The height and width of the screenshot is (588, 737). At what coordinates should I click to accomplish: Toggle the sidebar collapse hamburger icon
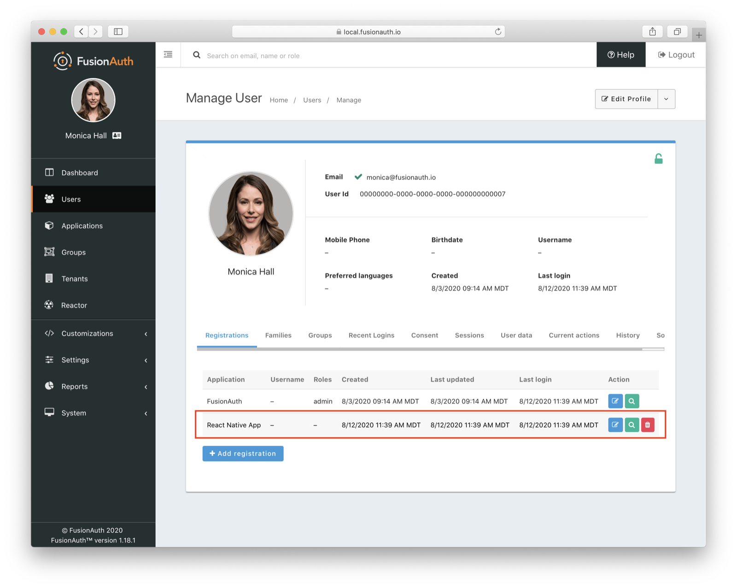(x=168, y=55)
